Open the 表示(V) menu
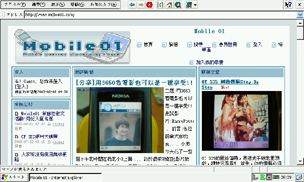 tap(58, 4)
